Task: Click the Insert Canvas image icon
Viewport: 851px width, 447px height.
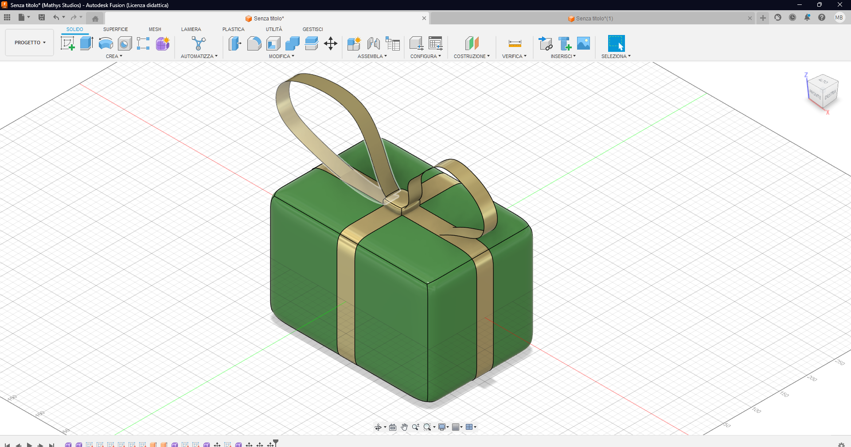Action: coord(584,43)
